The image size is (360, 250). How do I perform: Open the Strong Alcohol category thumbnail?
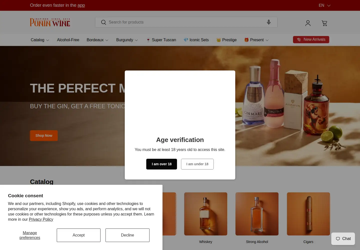tap(257, 214)
